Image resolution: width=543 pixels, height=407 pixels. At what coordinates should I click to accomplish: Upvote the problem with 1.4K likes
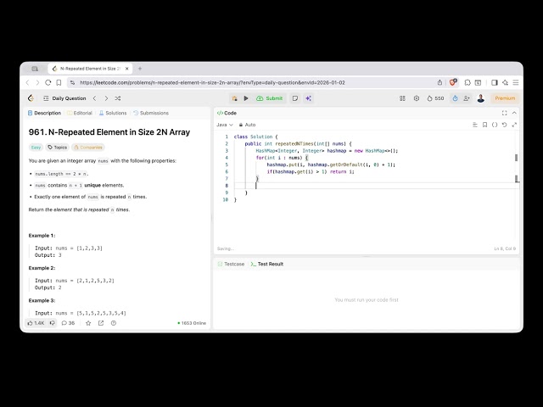pos(36,323)
